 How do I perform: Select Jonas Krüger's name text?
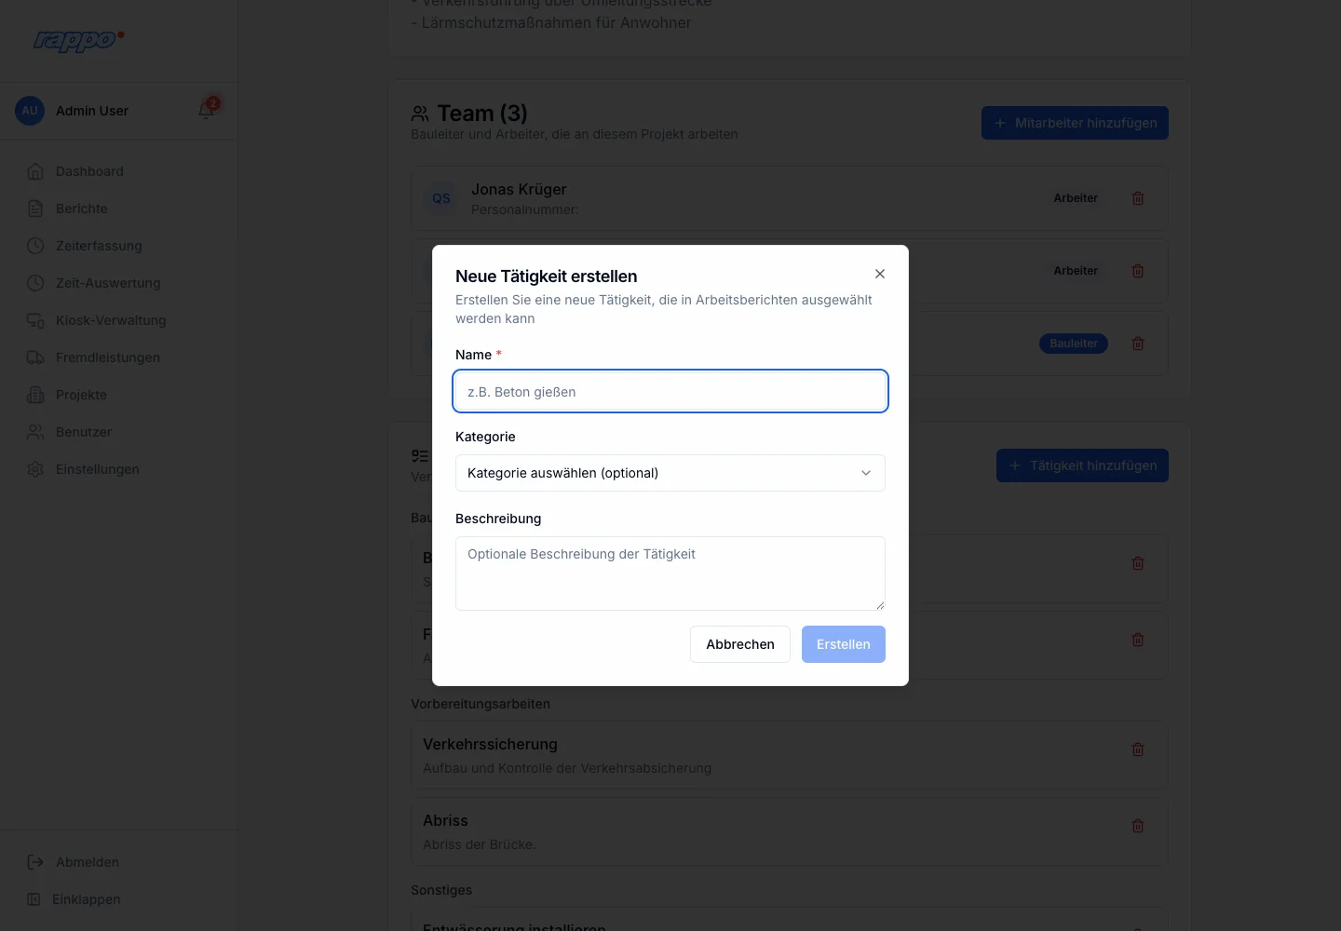click(x=519, y=189)
